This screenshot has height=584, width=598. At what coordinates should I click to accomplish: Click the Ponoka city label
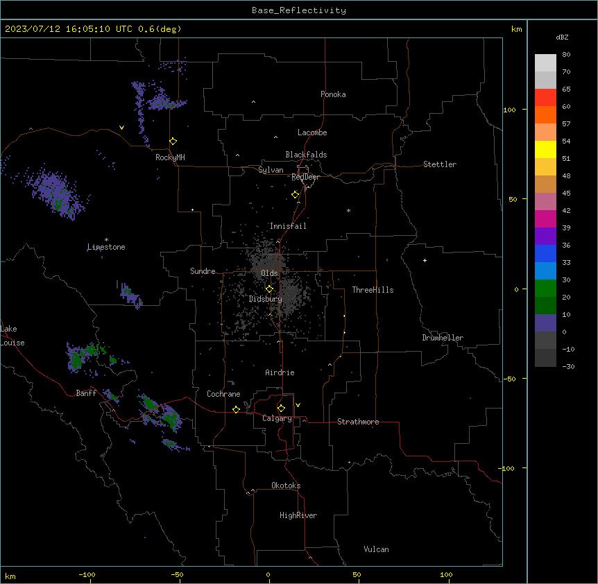[333, 94]
